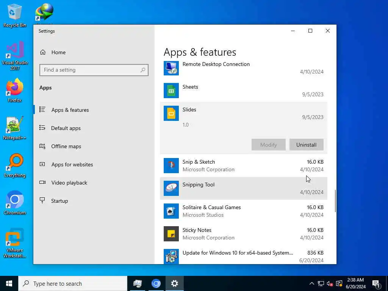Click the yellow Slides app icon

click(x=171, y=113)
